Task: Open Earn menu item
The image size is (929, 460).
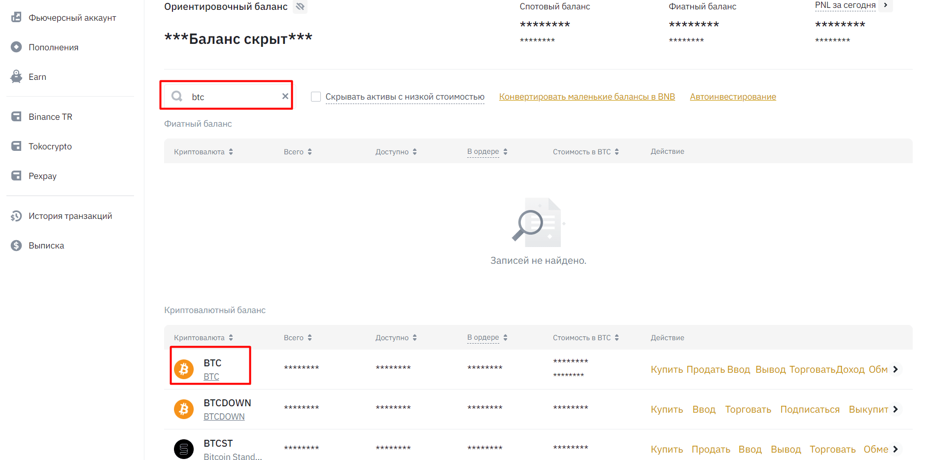Action: click(37, 77)
